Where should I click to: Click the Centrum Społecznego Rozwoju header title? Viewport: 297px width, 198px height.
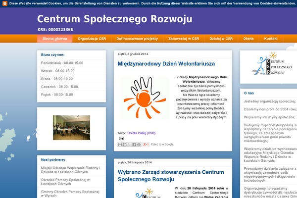(115, 19)
